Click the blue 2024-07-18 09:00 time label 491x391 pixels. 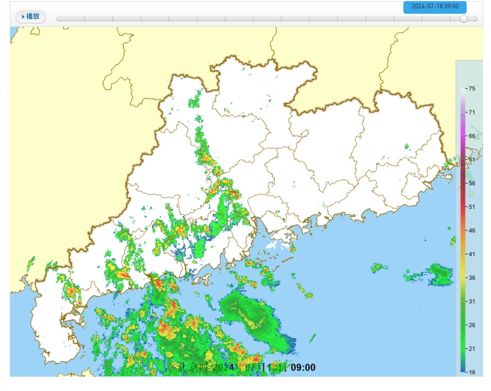pyautogui.click(x=435, y=7)
